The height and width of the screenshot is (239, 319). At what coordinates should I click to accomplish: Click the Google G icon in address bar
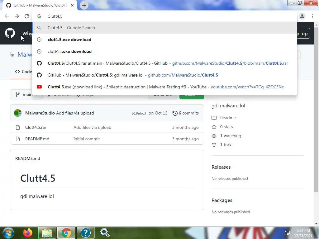(39, 16)
